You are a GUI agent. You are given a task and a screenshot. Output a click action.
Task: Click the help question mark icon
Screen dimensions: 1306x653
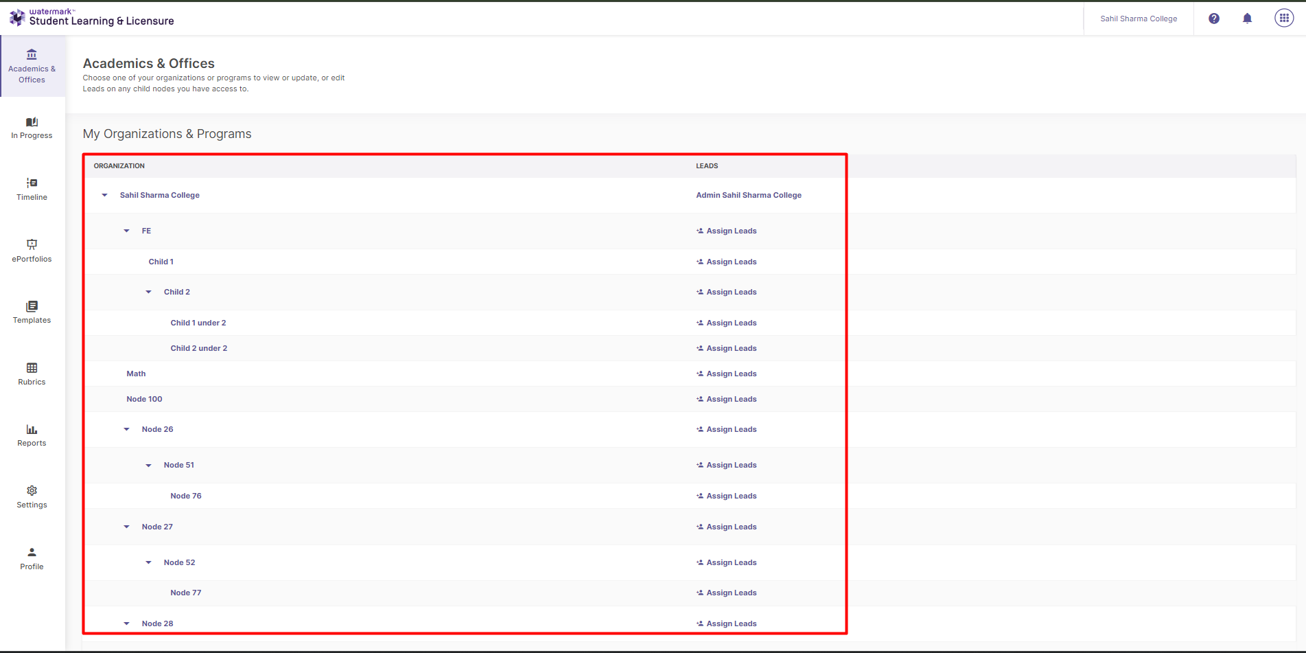pos(1214,19)
